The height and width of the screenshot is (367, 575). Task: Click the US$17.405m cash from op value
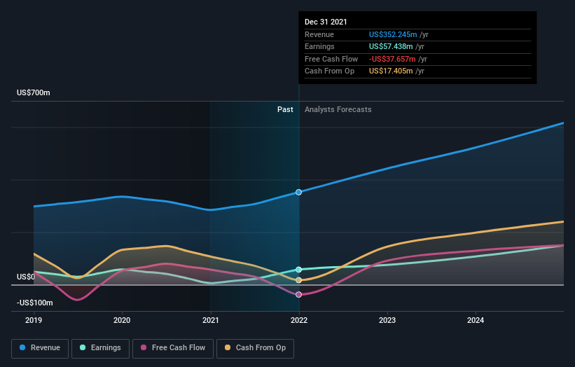pos(391,71)
